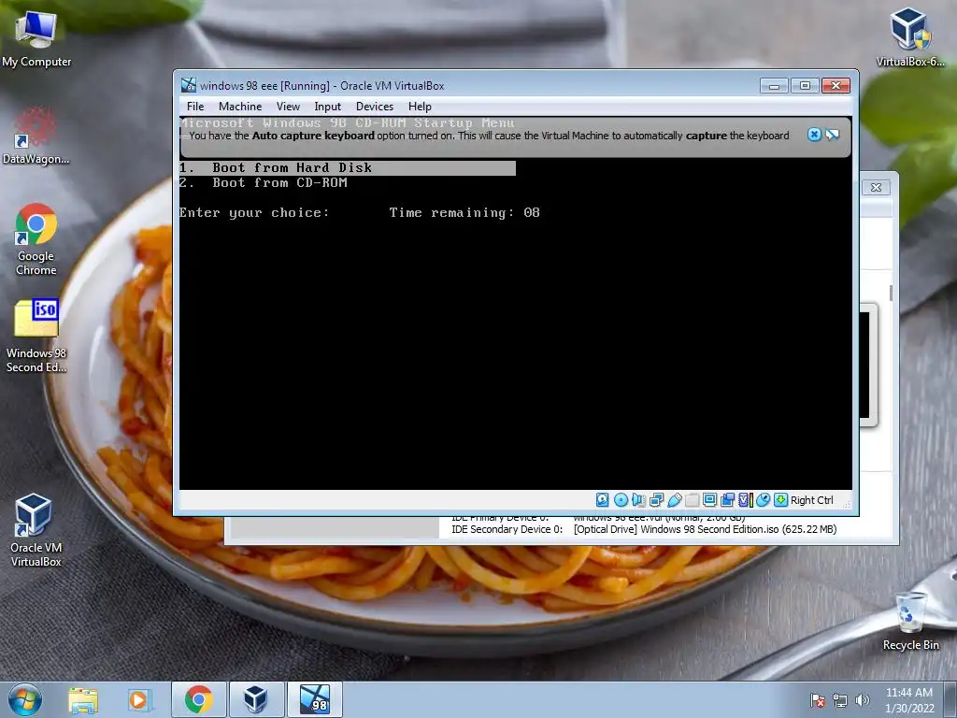Click the taskbar clock showing 11:44 AM
This screenshot has height=718, width=957.
point(909,700)
